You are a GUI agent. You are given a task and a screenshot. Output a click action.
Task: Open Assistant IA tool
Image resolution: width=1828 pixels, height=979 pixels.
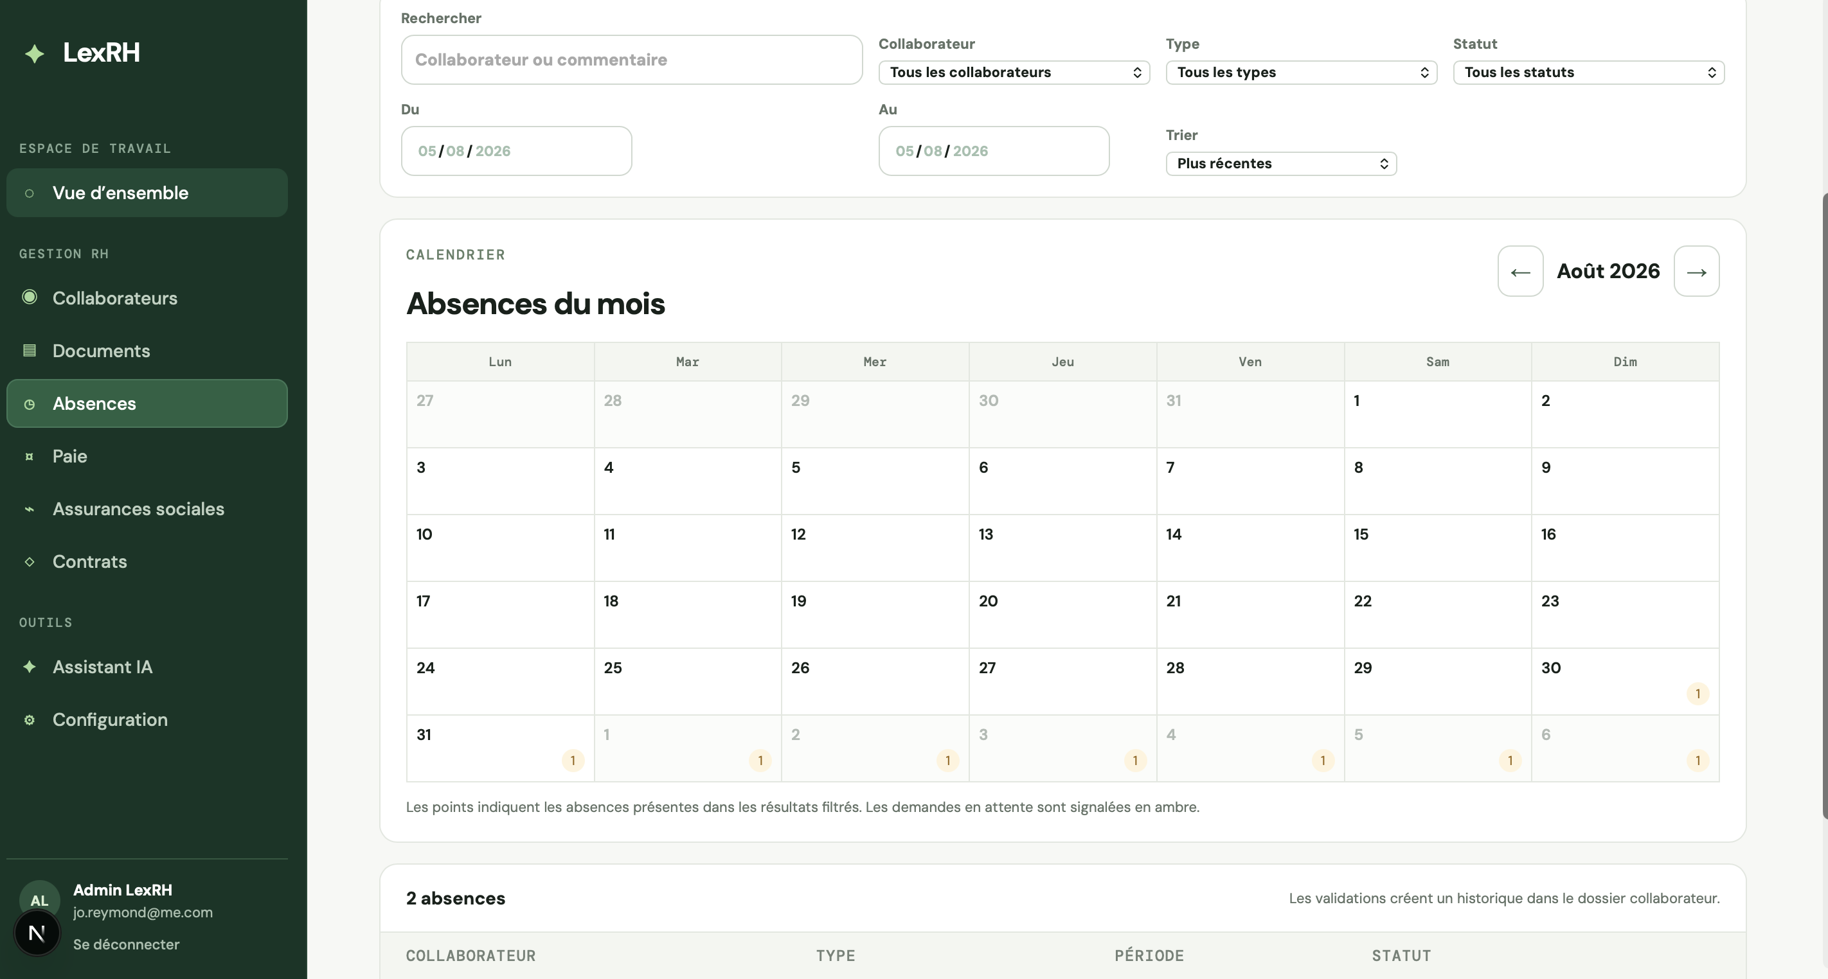point(147,667)
